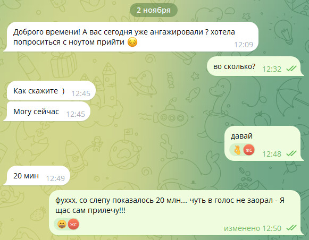
Task: Click the «2 ноября» date badge
Action: pyautogui.click(x=154, y=10)
